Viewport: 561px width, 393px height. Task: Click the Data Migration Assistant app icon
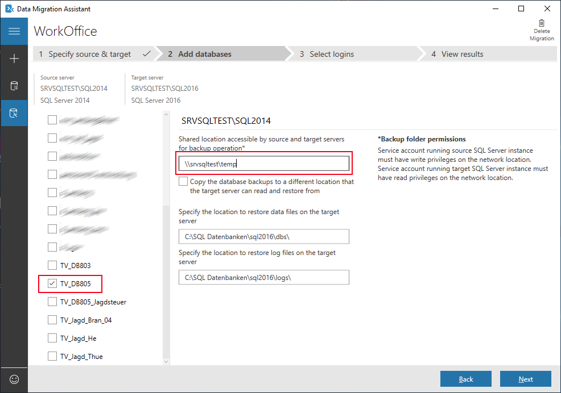(9, 9)
